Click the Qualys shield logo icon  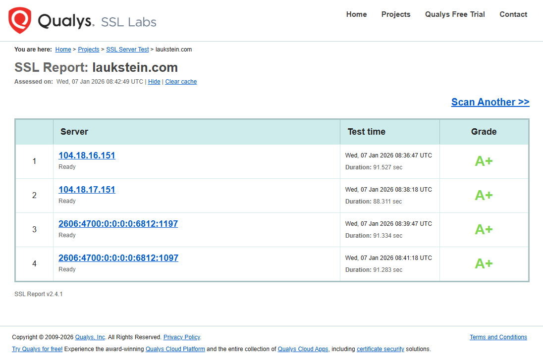click(x=20, y=20)
